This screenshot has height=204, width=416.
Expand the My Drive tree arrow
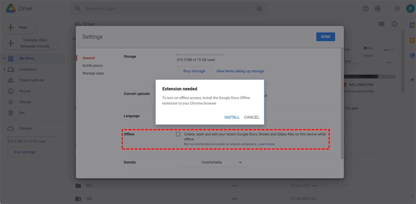tap(5, 58)
